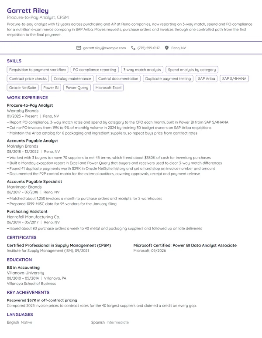Click the bullet about net 45 terms
262x338 pixels.
[109, 158]
